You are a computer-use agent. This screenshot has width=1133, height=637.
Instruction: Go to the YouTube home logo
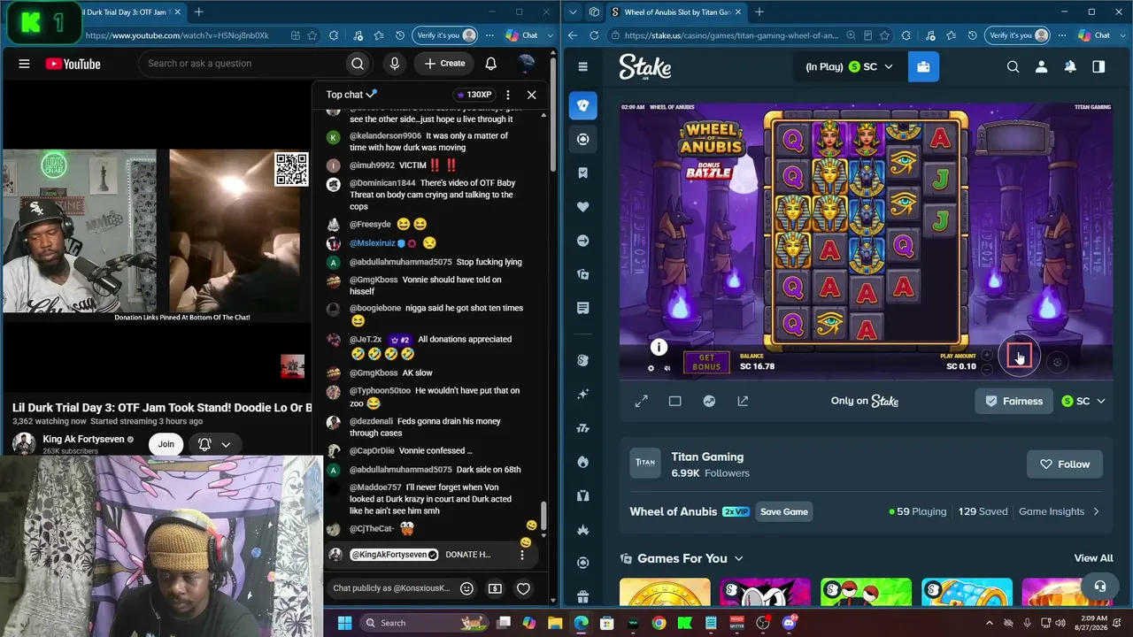[73, 64]
